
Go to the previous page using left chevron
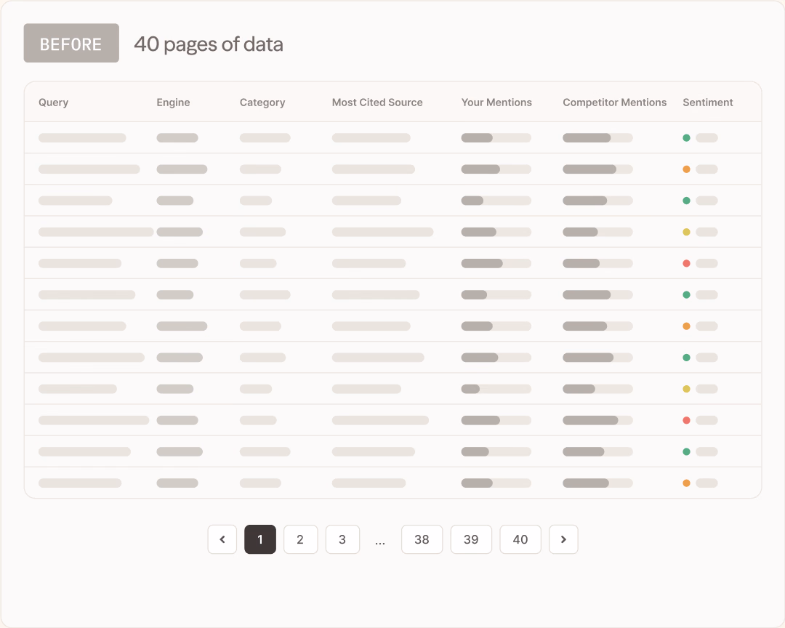(222, 539)
